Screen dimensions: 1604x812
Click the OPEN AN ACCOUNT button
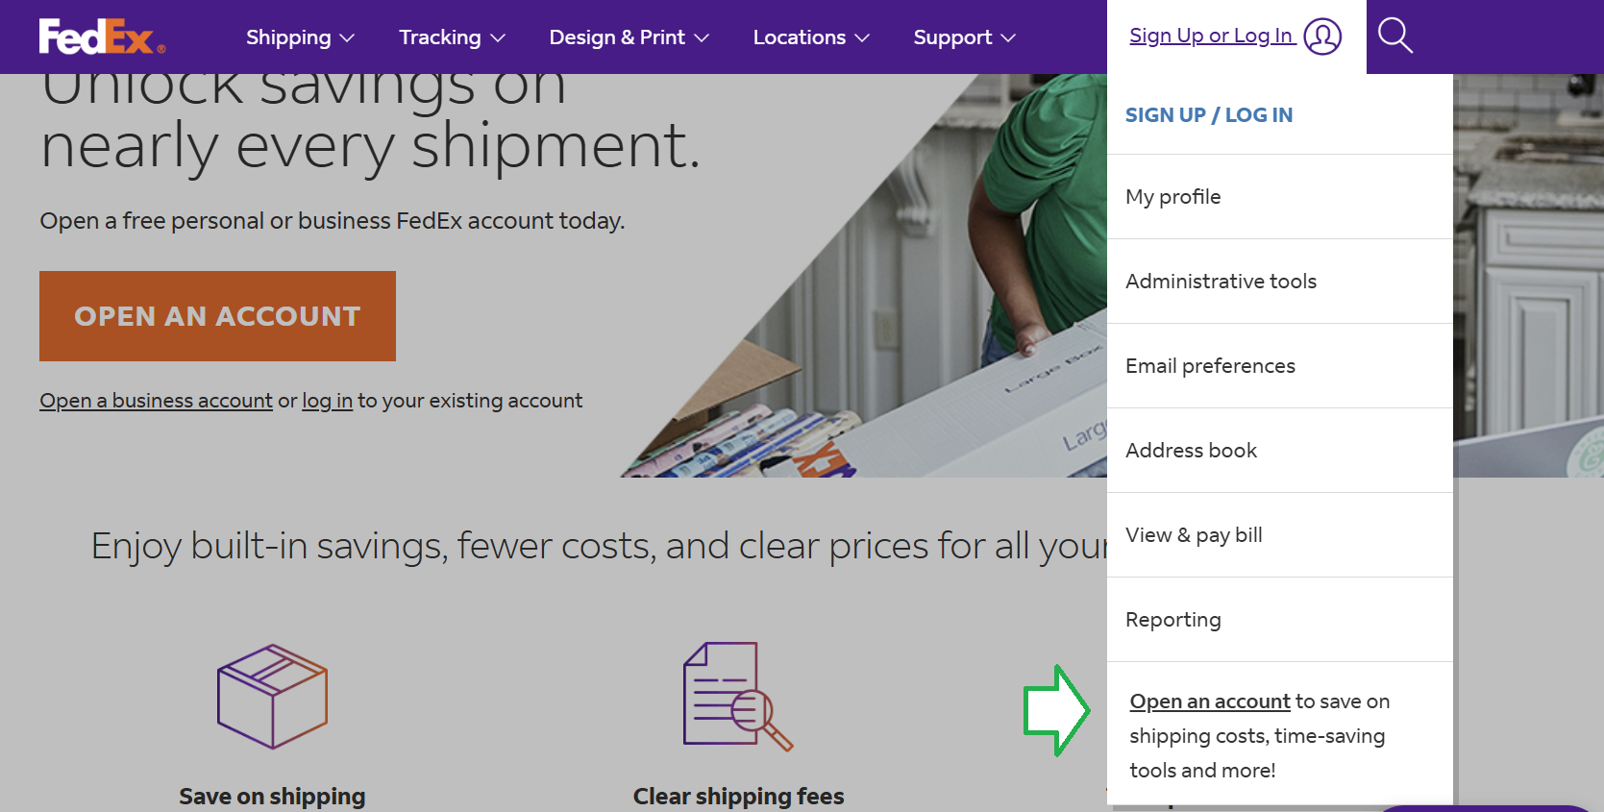point(217,315)
